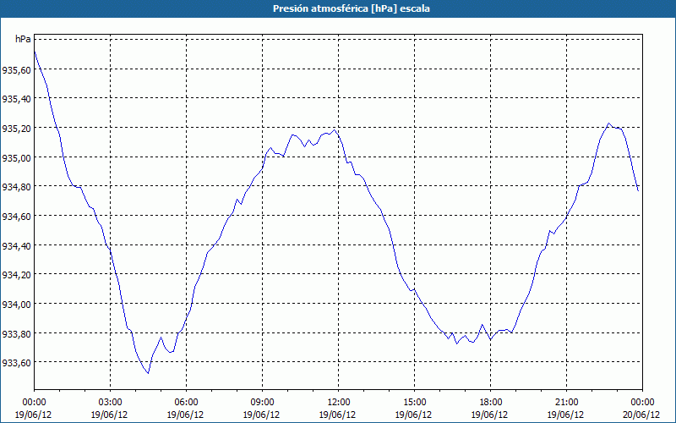Viewport: 676px width, 423px height.
Task: Select the 934,00 axis value
Action: coord(17,304)
